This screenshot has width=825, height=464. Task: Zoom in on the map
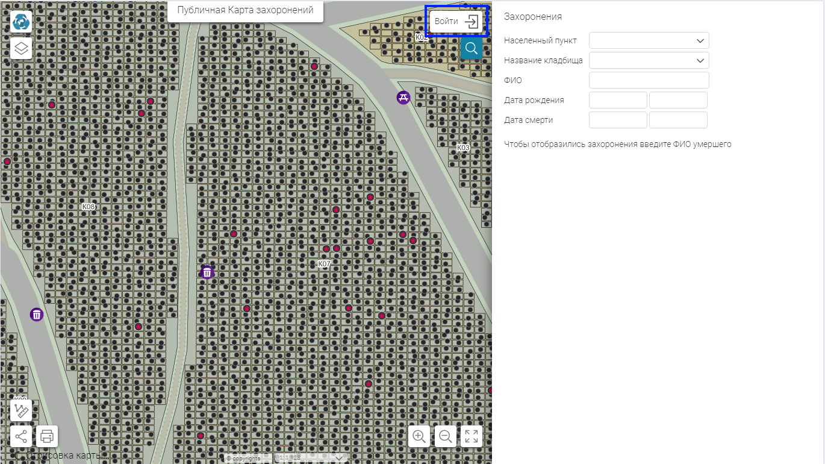419,436
